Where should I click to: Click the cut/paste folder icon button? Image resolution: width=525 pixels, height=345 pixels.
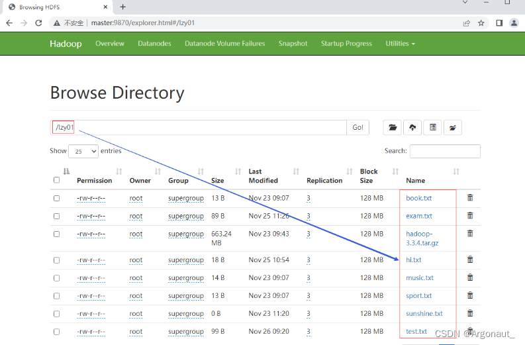[x=453, y=128]
